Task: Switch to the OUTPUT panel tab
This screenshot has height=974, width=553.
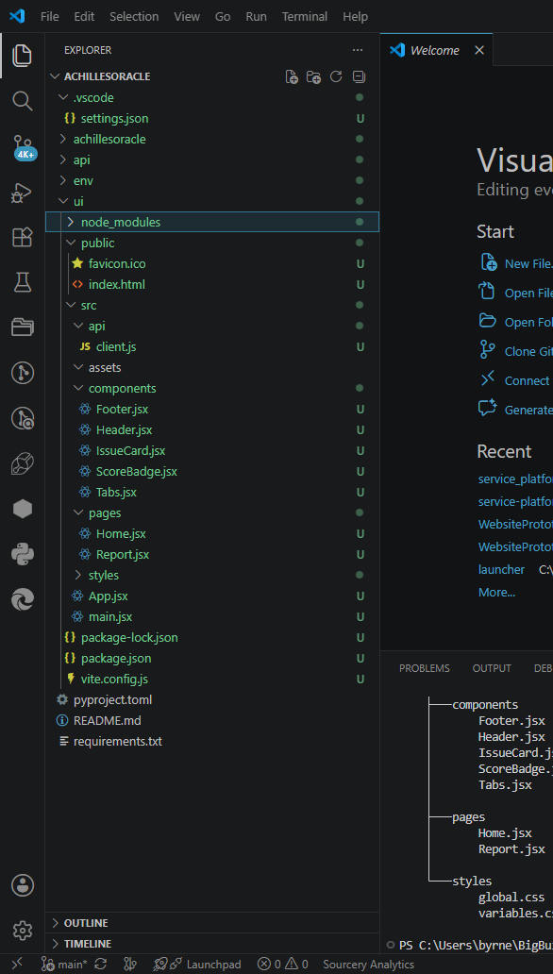Action: [x=492, y=668]
